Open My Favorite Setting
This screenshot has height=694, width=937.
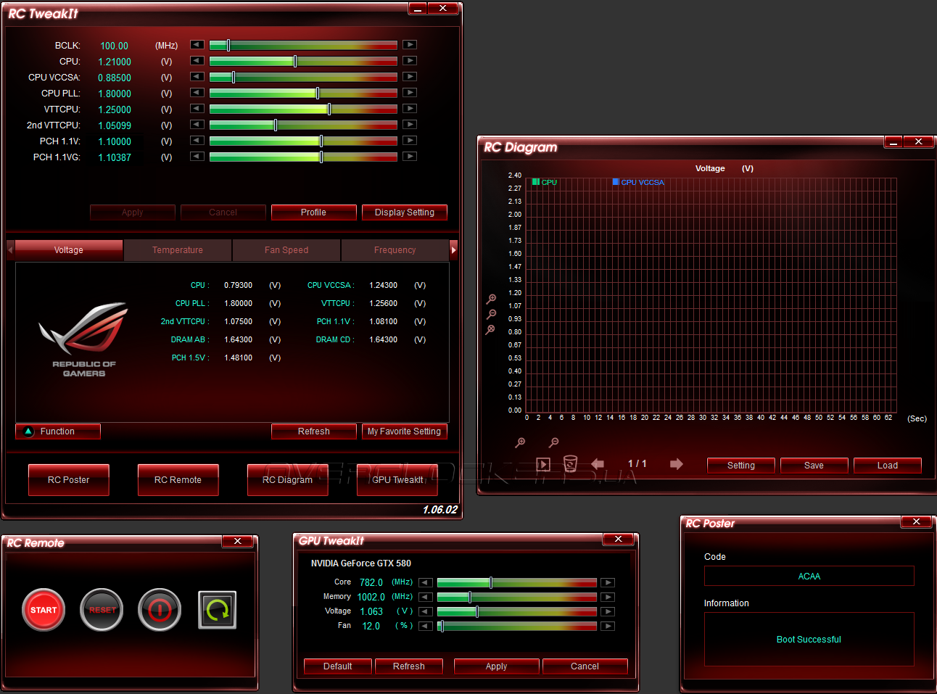point(405,431)
